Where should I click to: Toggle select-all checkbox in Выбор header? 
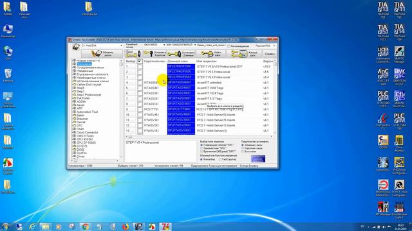(140, 61)
